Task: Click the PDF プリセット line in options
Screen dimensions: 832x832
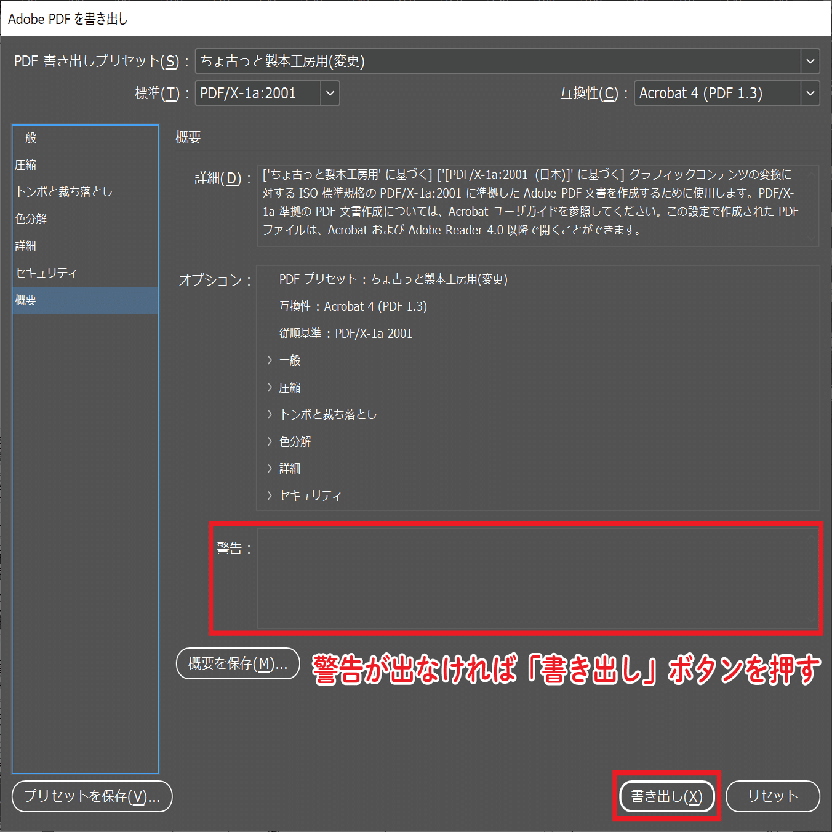Action: pyautogui.click(x=393, y=279)
